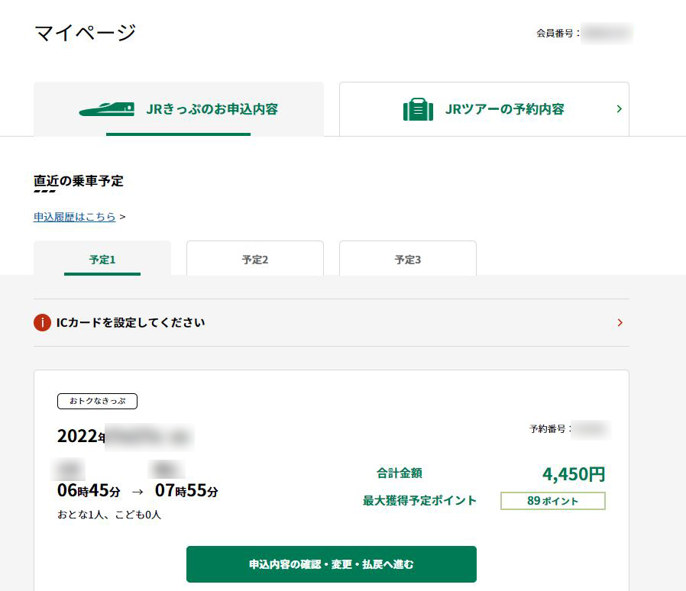Click the 合計金額 label
The width and height of the screenshot is (686, 591).
[x=399, y=473]
